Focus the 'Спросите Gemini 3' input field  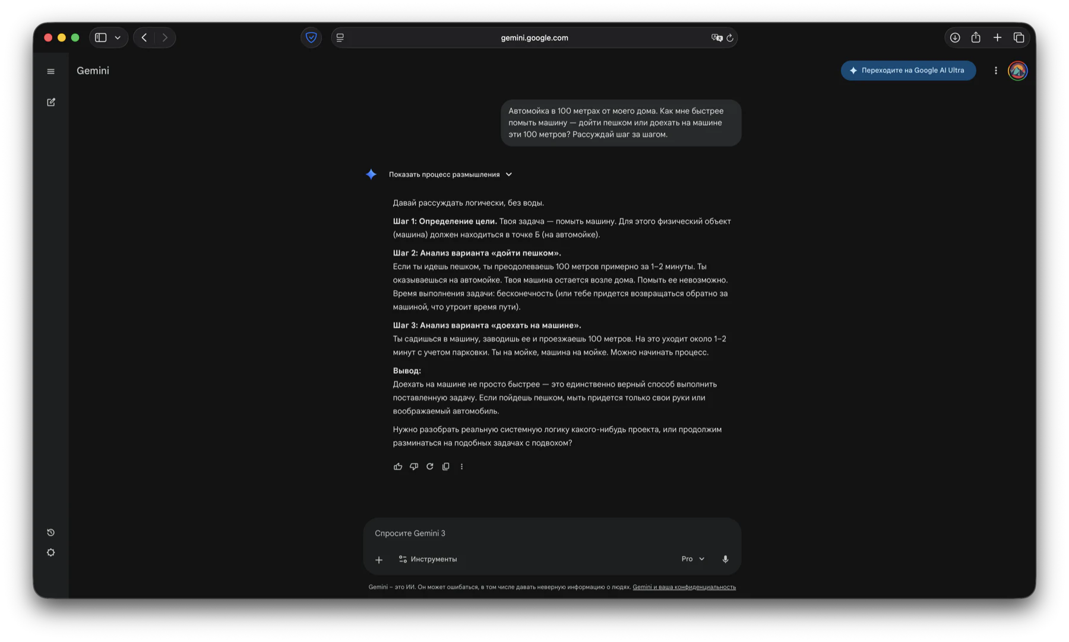pos(534,533)
